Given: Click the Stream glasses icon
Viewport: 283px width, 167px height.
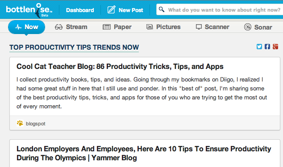Looking at the screenshot, I should pyautogui.click(x=58, y=27).
